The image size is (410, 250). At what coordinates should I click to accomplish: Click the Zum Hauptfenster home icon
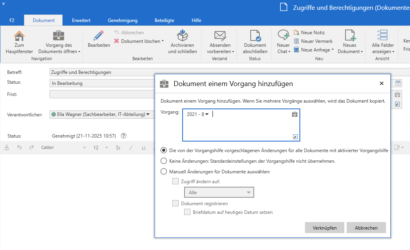pos(19,36)
